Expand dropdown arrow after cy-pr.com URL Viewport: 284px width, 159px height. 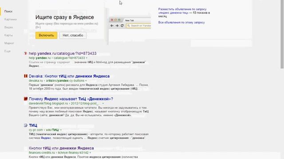tap(61, 130)
